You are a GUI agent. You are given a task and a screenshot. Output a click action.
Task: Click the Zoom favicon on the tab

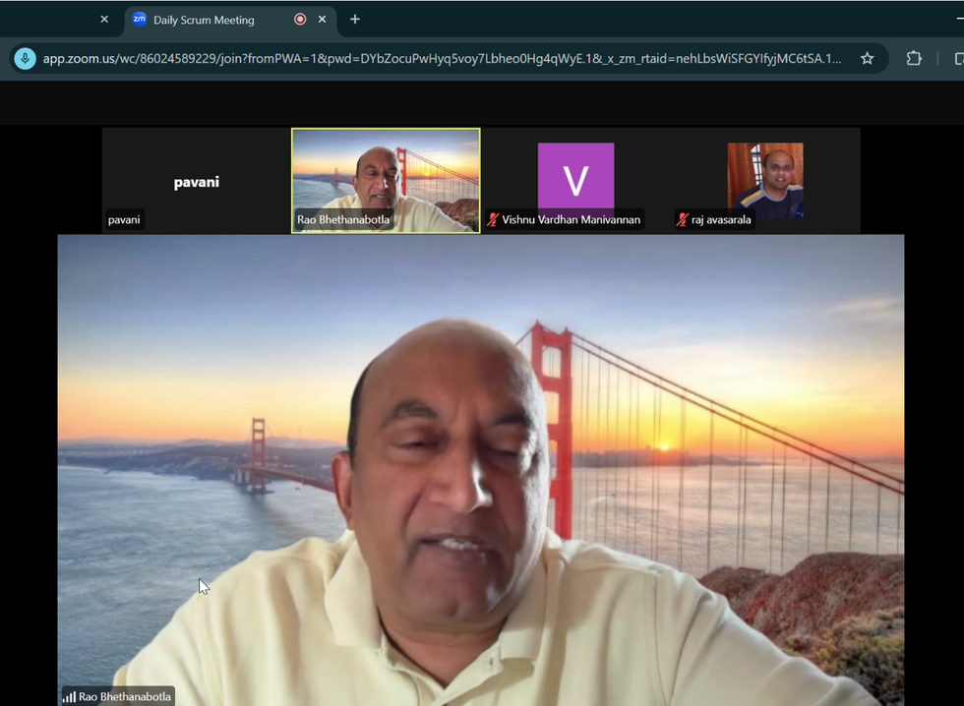tap(140, 19)
